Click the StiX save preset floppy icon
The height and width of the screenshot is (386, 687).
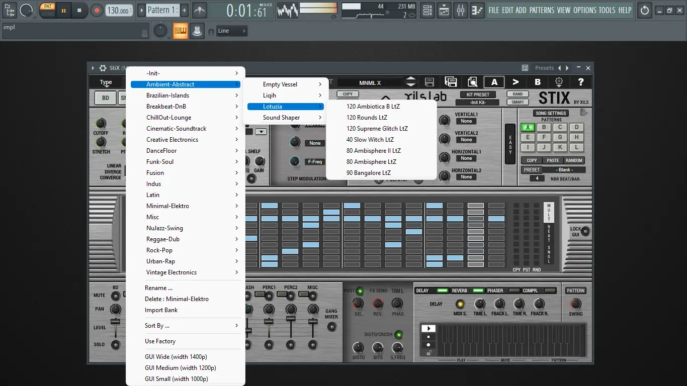pos(430,82)
